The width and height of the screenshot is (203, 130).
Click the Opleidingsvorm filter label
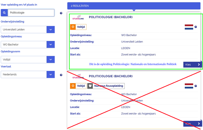[10, 51]
